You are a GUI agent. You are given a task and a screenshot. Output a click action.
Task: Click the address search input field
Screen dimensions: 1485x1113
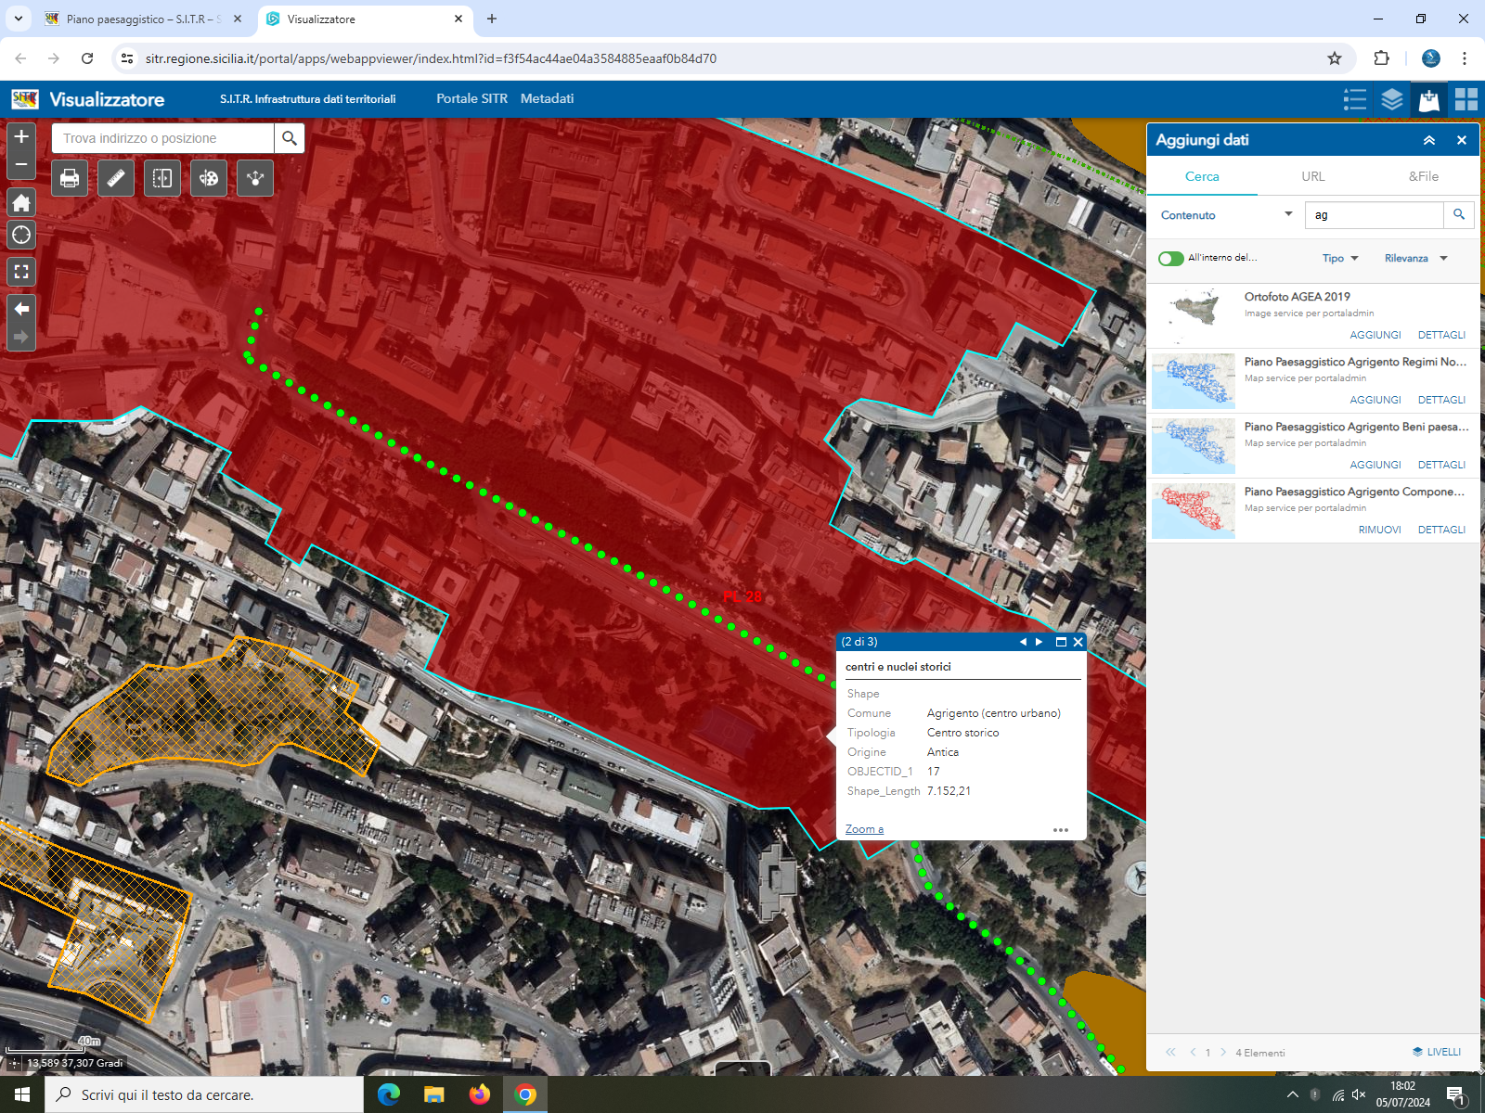click(163, 138)
